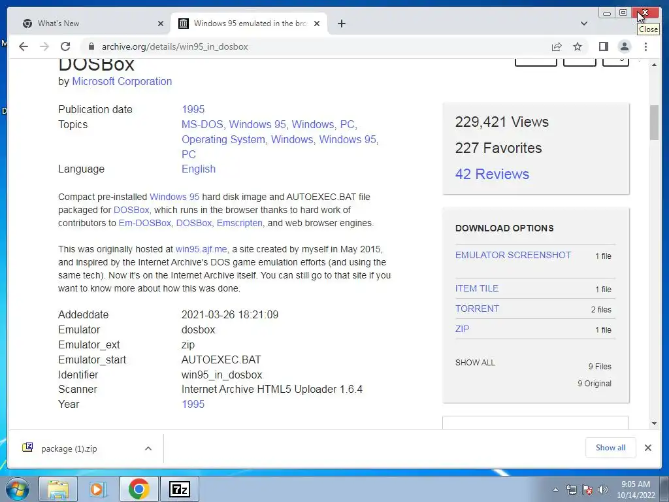Open the Operating System topic link

pyautogui.click(x=223, y=139)
